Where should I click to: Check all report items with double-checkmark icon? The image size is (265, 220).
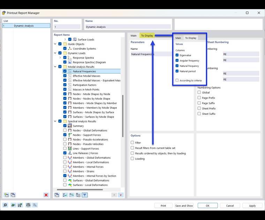click(65, 195)
